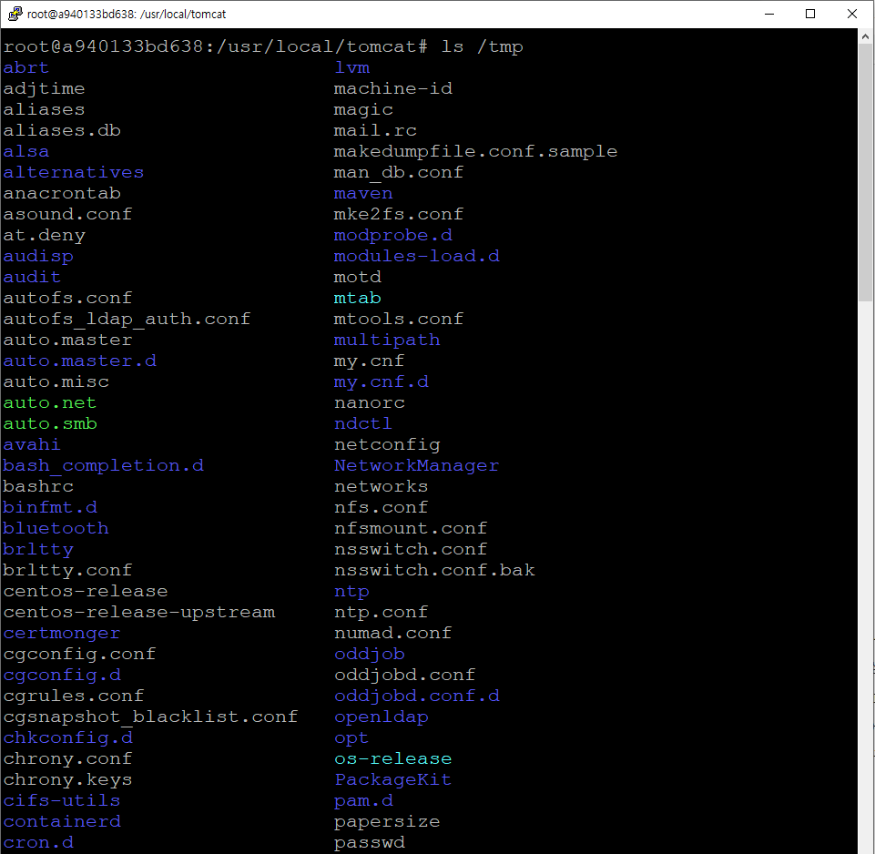Click the 'audisp' directory entry

tap(38, 257)
